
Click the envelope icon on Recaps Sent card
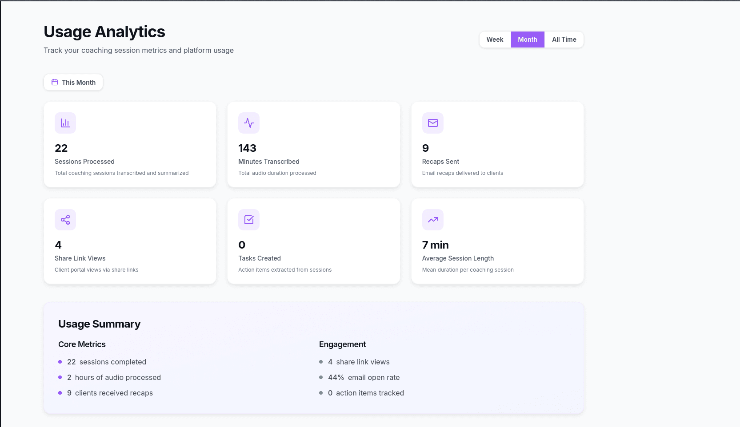tap(432, 123)
